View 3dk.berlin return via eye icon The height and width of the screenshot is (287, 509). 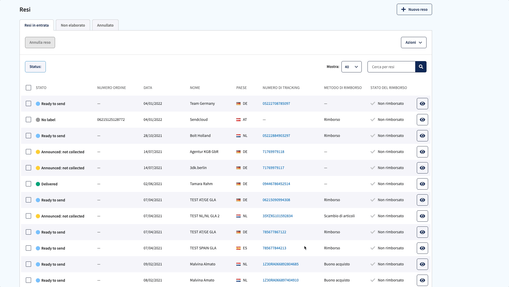[x=422, y=168]
